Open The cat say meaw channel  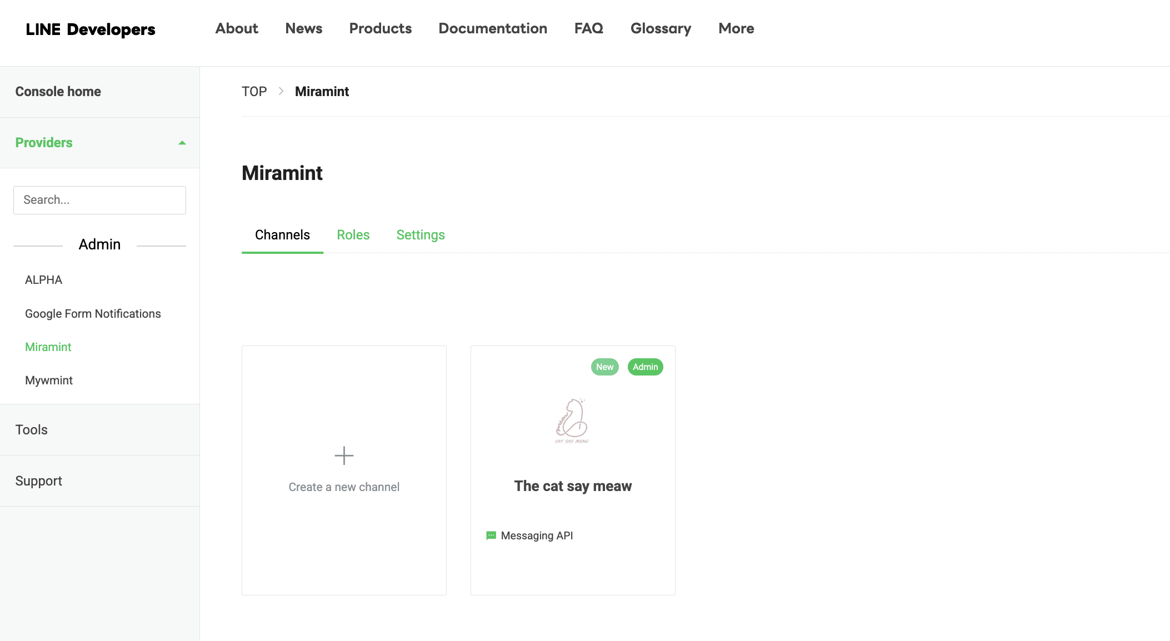tap(573, 486)
